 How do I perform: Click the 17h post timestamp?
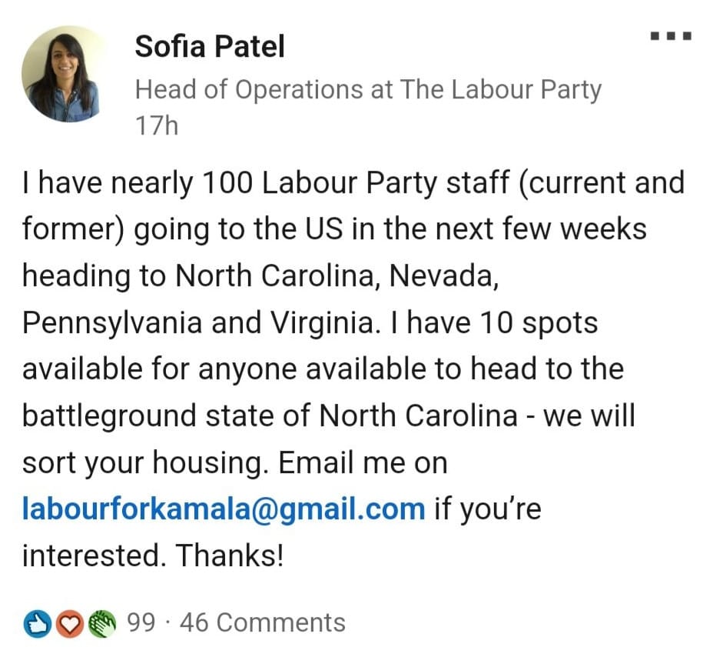(x=156, y=125)
